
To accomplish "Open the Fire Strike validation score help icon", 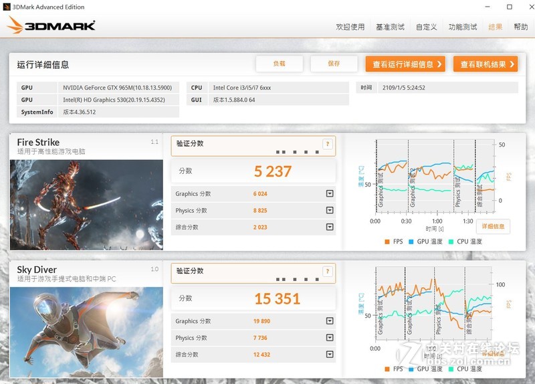I will click(328, 144).
